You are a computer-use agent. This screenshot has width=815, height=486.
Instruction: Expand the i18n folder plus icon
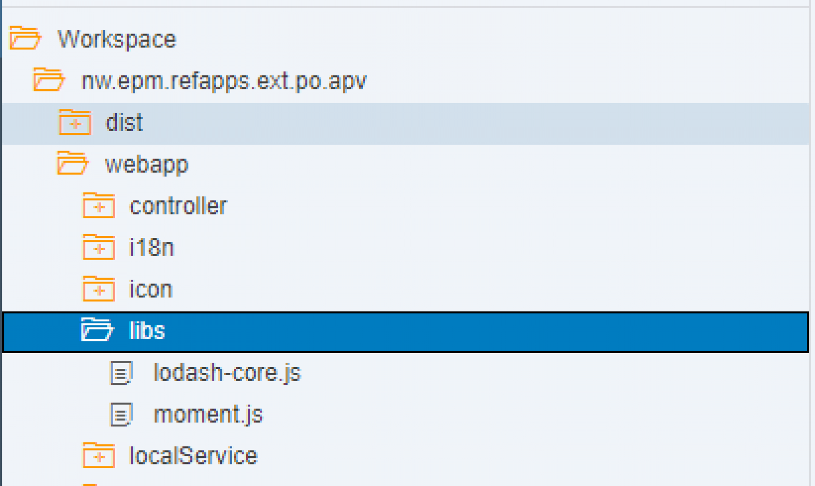point(99,248)
